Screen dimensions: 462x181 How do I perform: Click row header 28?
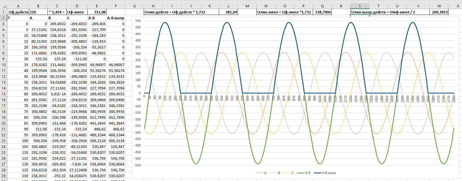[x=3, y=170]
